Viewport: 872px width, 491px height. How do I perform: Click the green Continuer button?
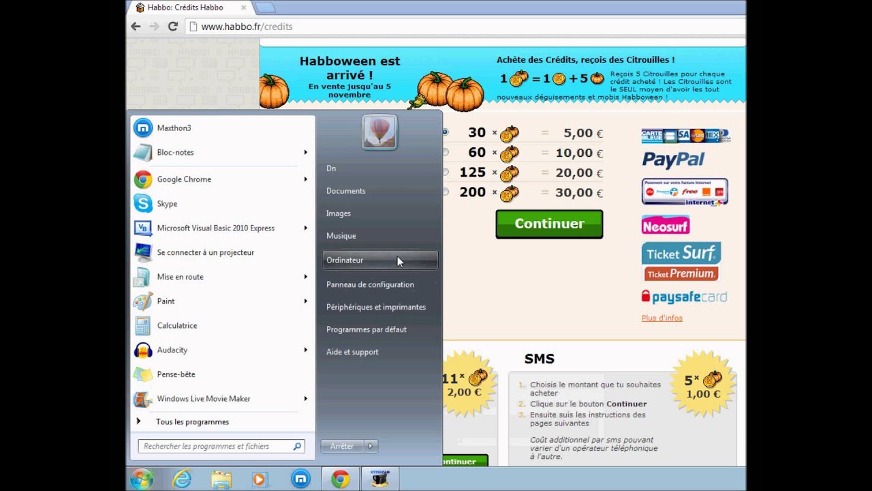pos(549,224)
